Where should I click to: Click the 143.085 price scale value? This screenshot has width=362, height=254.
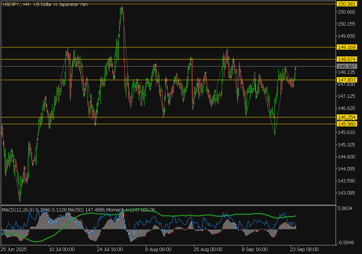click(346, 193)
